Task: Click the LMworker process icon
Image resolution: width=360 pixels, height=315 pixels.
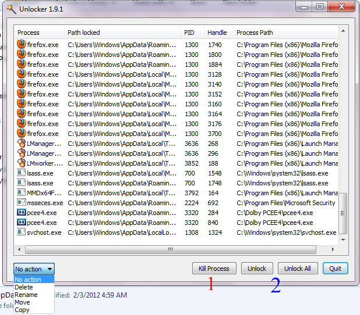Action: pyautogui.click(x=22, y=163)
